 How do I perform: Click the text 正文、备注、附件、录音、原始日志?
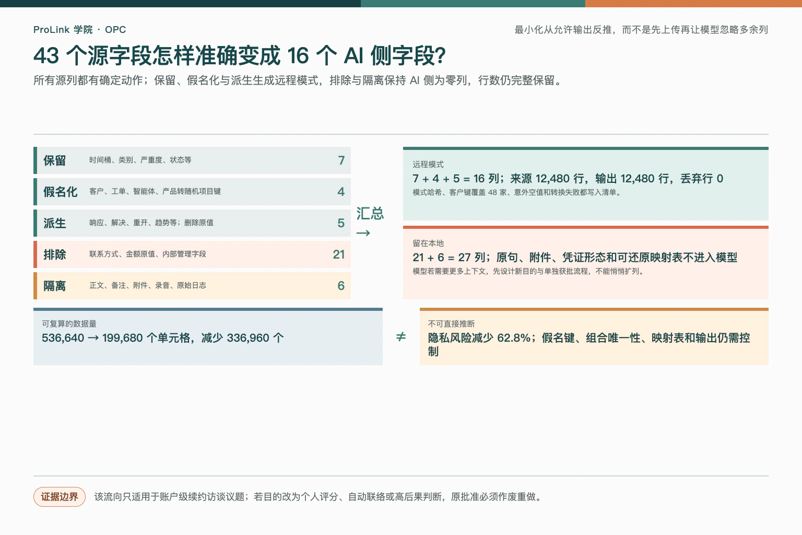[x=148, y=285]
